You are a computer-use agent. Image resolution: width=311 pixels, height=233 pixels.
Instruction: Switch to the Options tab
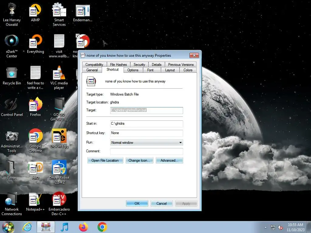pyautogui.click(x=133, y=70)
